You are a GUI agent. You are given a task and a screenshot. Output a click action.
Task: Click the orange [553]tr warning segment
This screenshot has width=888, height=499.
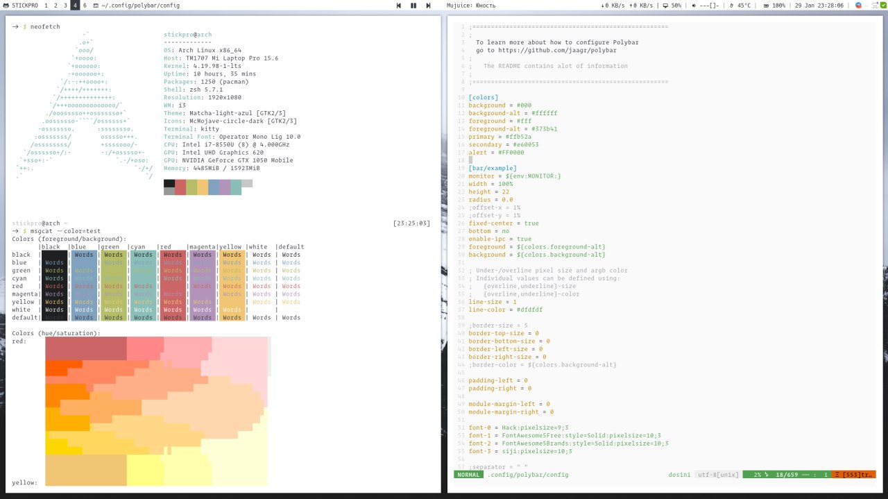(853, 475)
